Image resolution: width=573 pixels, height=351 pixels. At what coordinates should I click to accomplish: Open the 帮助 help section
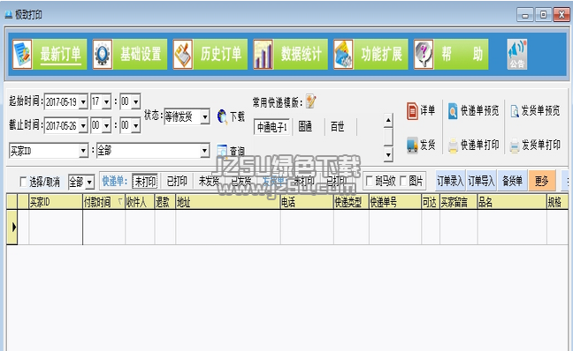[451, 55]
